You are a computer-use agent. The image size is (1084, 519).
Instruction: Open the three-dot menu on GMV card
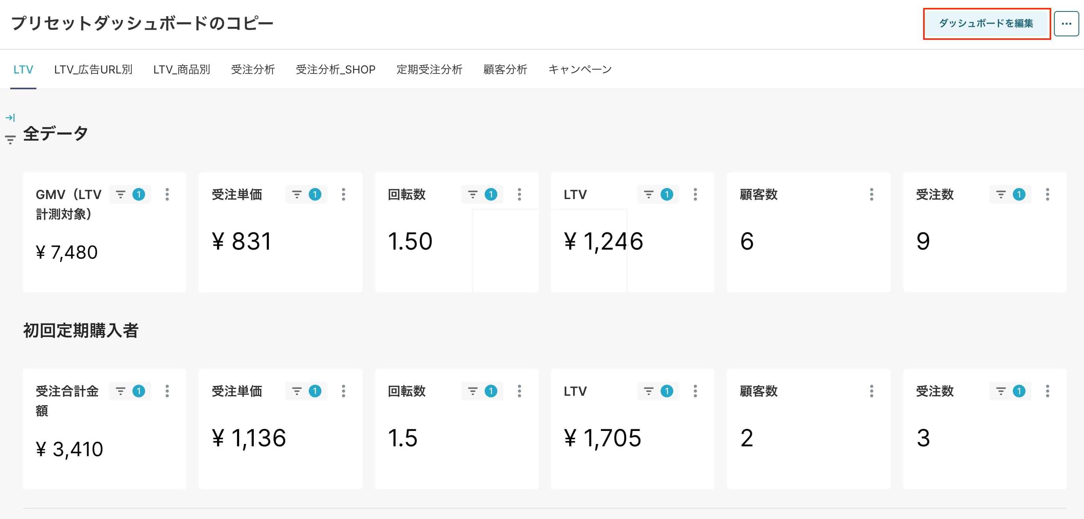coord(167,194)
